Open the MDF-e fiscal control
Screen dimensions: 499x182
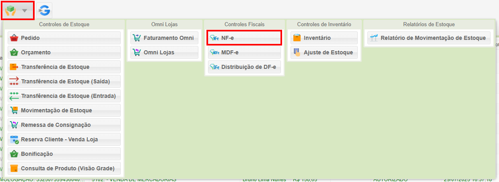[244, 52]
